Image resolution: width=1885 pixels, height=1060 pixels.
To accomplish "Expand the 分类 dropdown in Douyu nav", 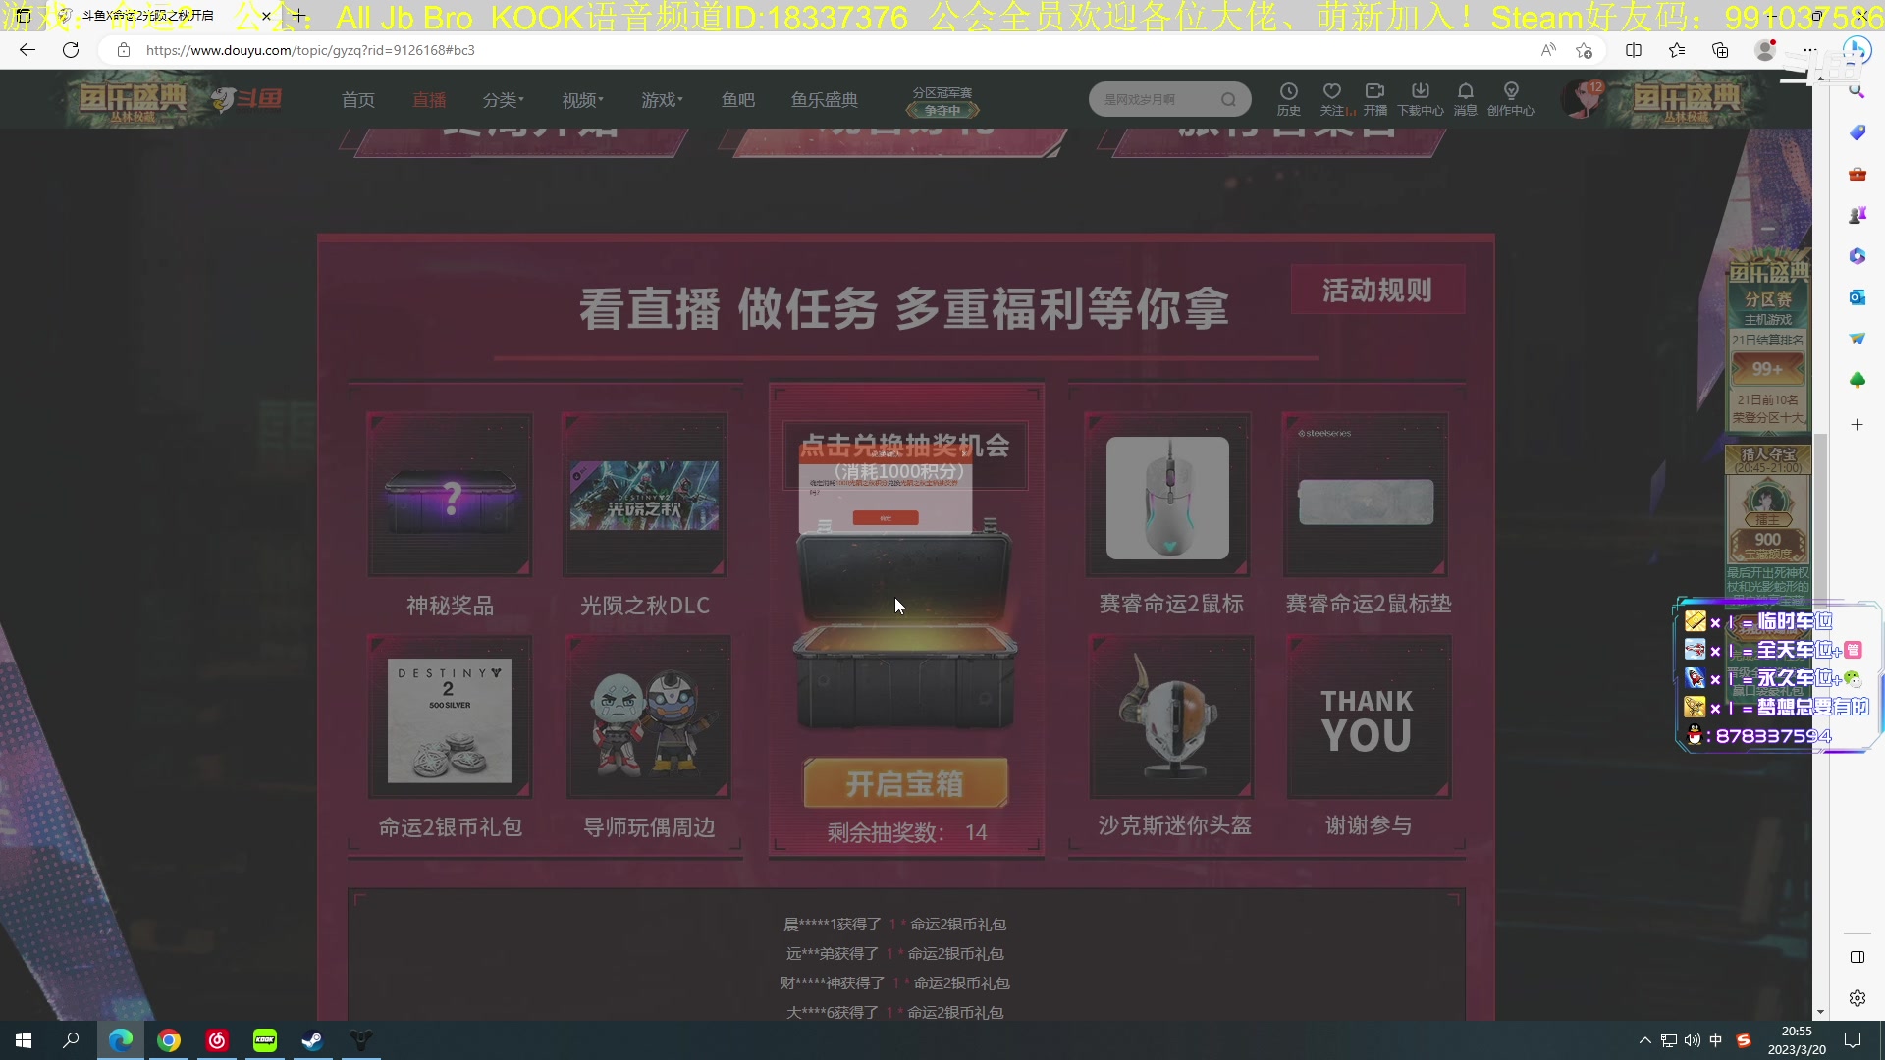I will coord(503,100).
